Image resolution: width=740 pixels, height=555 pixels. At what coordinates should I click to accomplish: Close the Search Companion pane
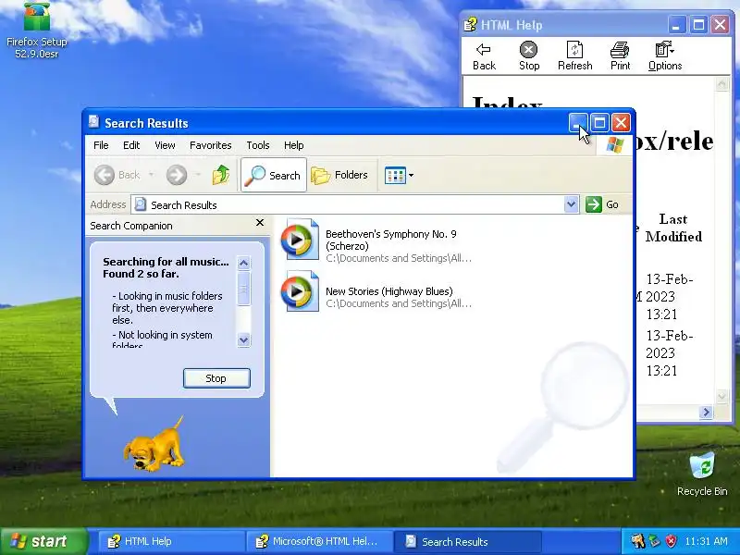pos(260,222)
